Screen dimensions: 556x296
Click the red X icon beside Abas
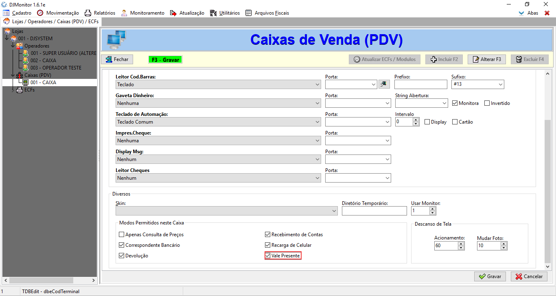(x=547, y=13)
